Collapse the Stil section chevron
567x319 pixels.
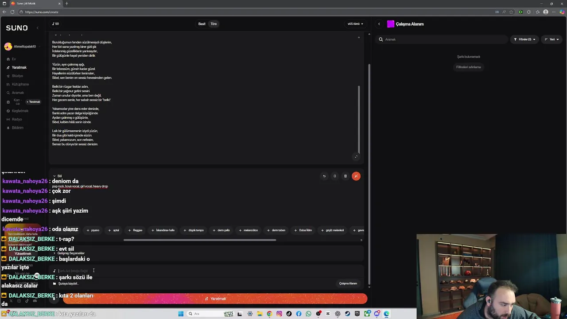tap(54, 176)
